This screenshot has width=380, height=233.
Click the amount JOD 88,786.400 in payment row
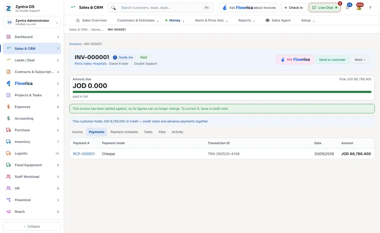click(356, 154)
